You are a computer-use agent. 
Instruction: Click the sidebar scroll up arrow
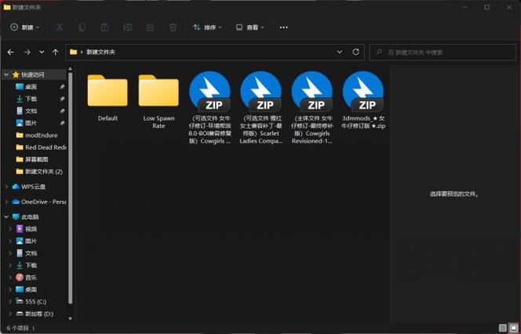point(70,69)
